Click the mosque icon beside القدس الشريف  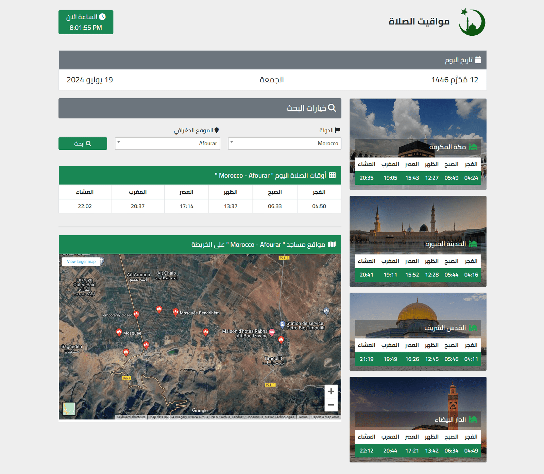coord(473,328)
